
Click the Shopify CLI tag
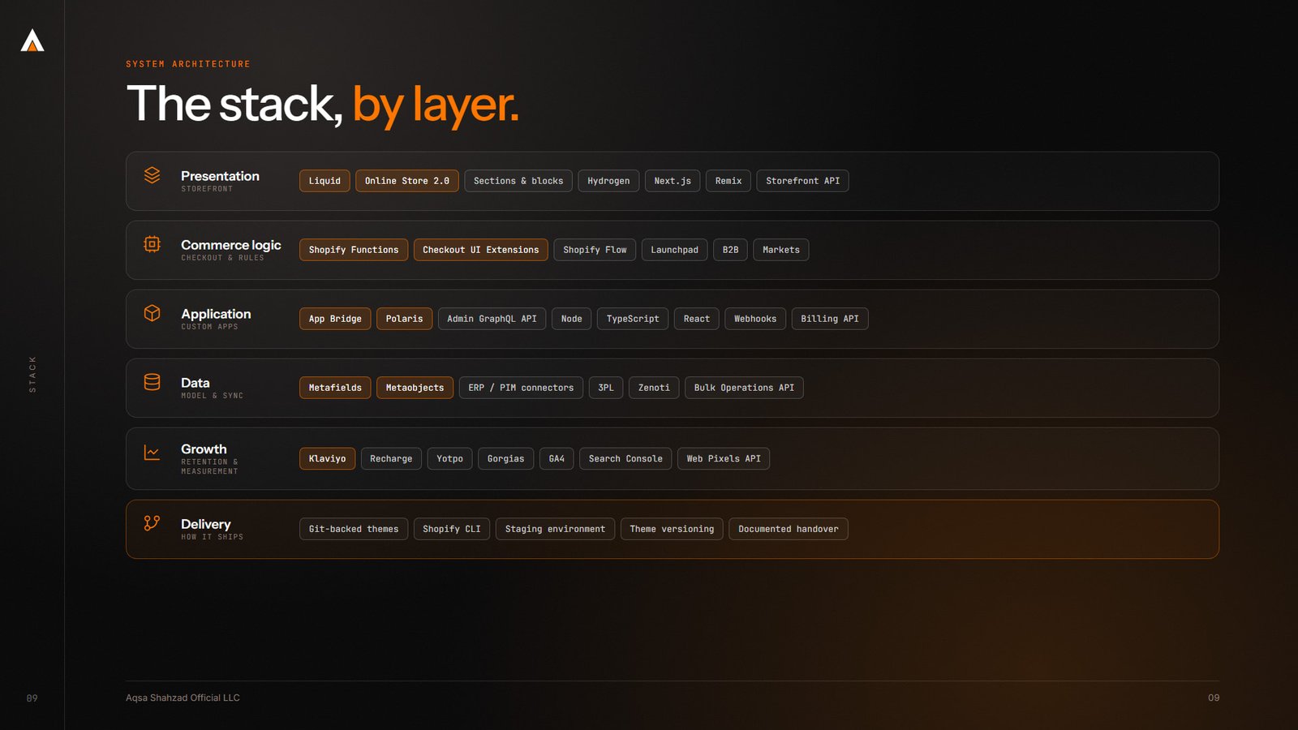452,529
